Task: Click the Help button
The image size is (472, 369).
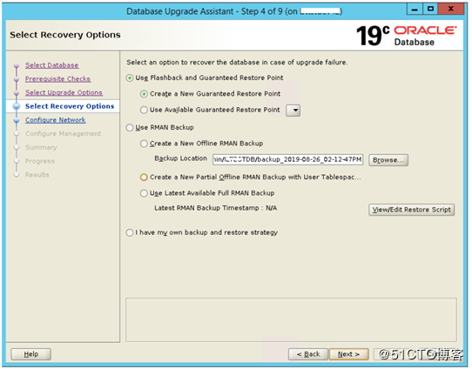Action: 31,354
